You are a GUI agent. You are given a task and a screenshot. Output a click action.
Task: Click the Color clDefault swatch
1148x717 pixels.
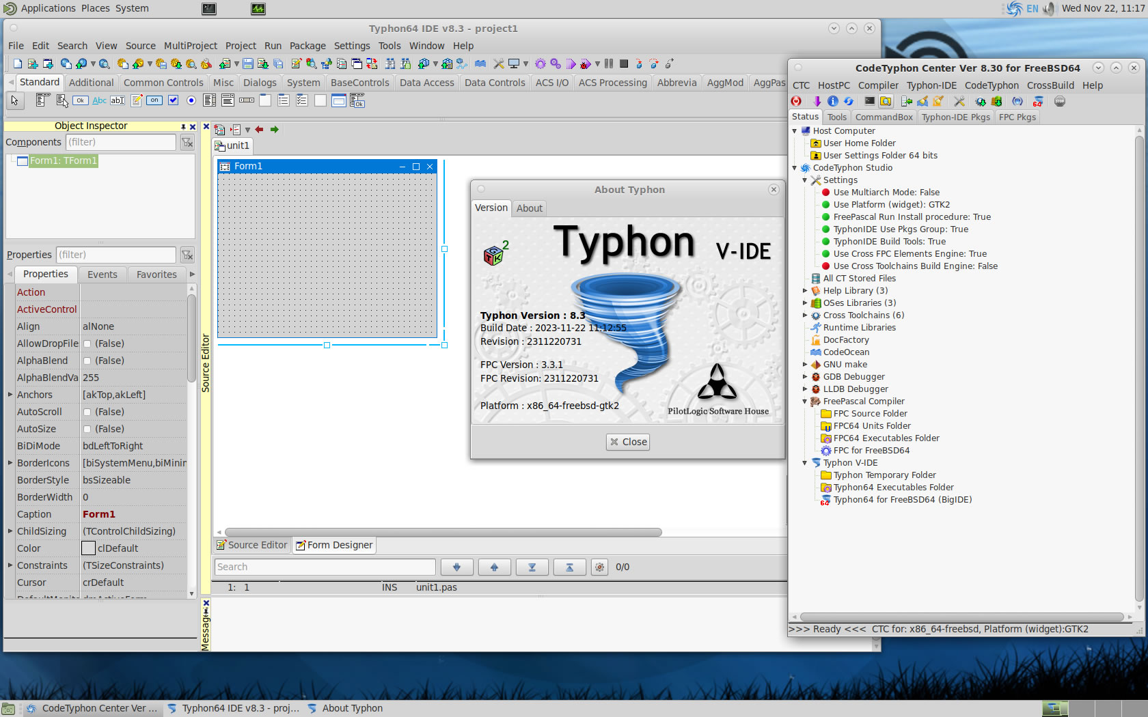(88, 548)
